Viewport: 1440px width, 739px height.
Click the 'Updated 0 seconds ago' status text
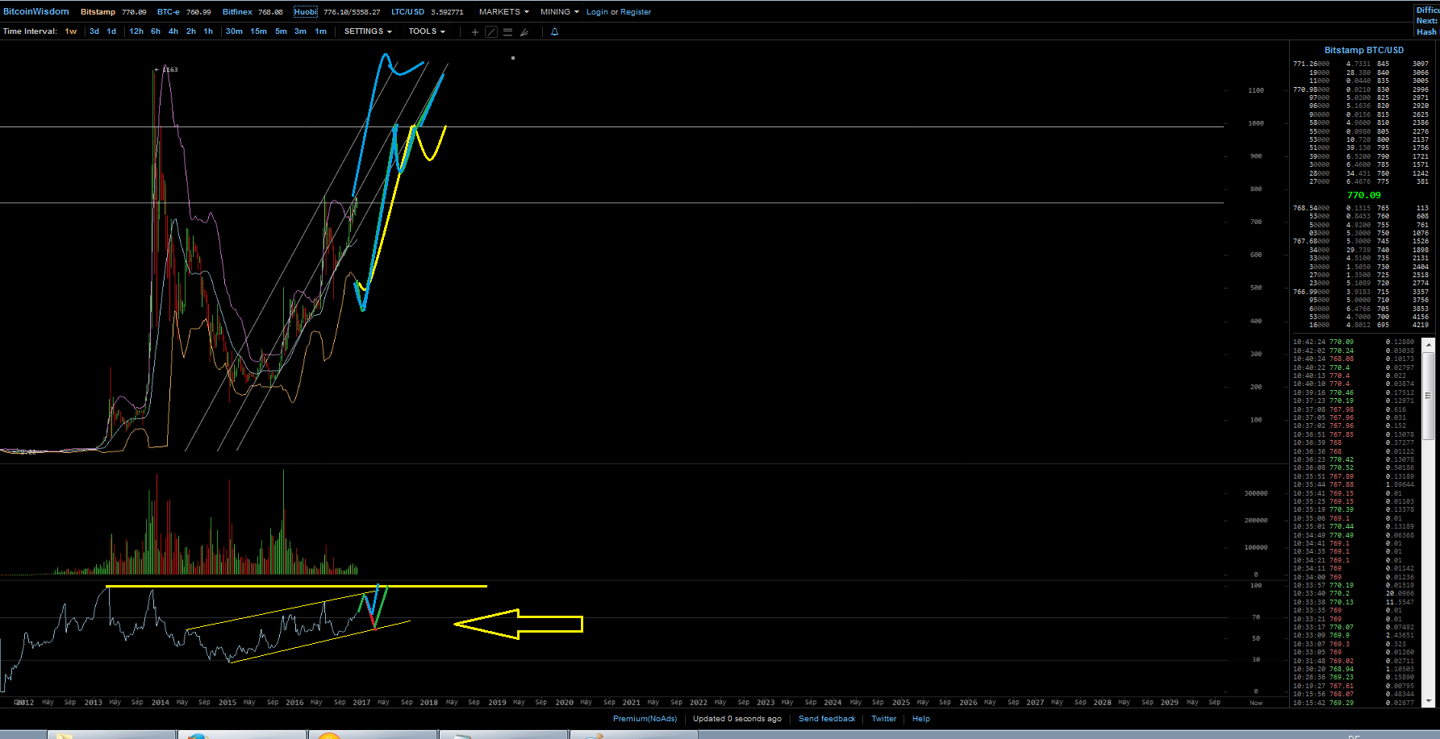[x=737, y=719]
